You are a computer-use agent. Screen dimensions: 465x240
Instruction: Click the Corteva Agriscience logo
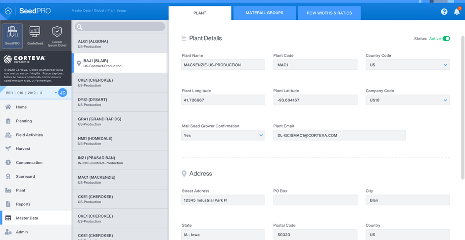(24, 59)
